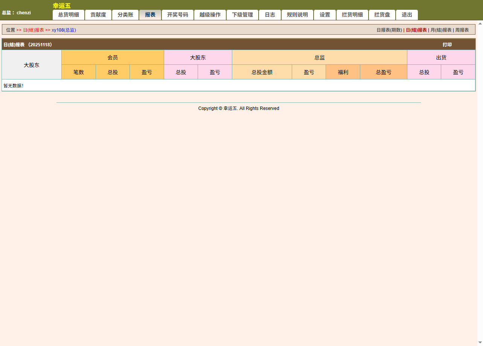Click 退出 to log out
The height and width of the screenshot is (346, 483).
(x=407, y=15)
